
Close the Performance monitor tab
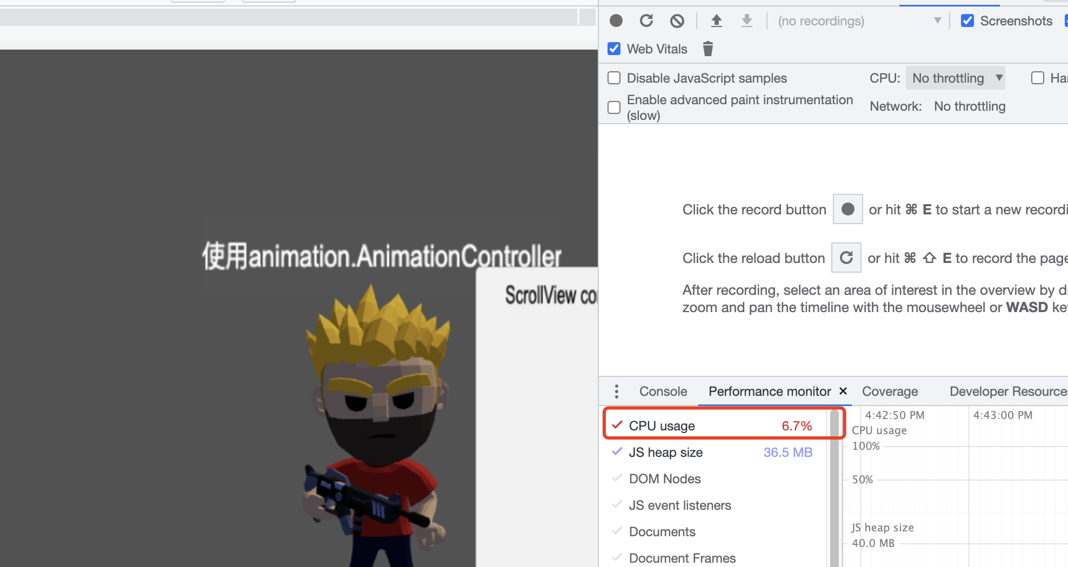point(843,391)
